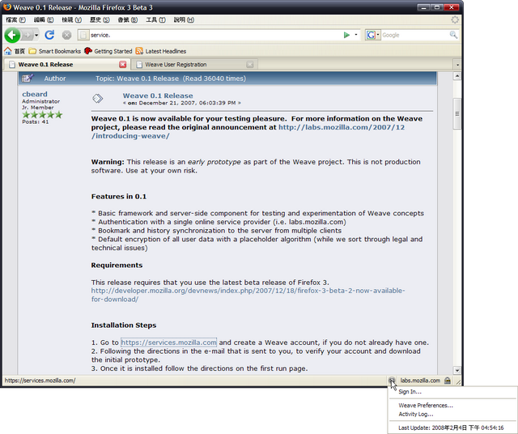Click Last Update timestamp menu entry

coord(452,428)
